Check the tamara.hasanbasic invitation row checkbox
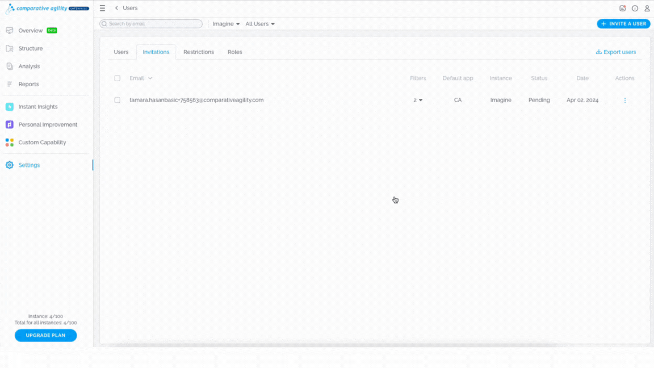This screenshot has height=368, width=654. [117, 100]
